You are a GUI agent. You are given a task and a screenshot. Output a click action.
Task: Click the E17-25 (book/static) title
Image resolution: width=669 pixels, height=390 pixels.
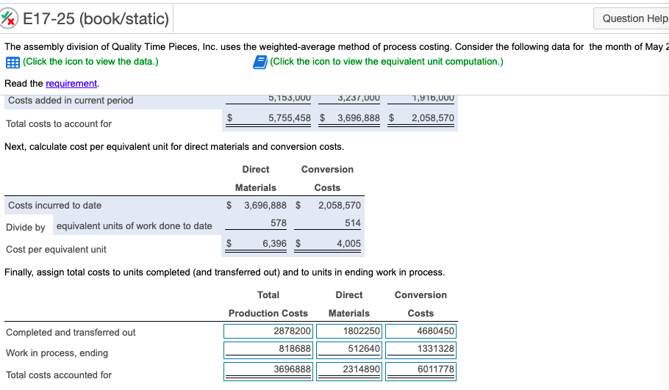point(96,19)
